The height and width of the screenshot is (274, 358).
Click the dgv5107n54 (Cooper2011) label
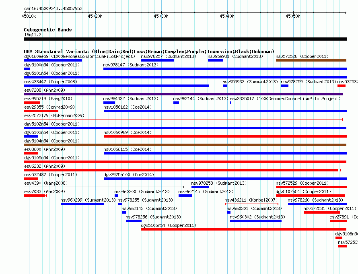[x=303, y=192]
